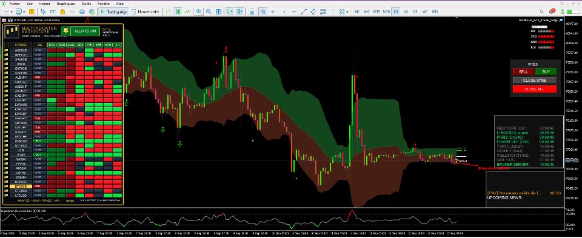Click the signals broadcast icon
582x238 pixels.
[x=72, y=12]
